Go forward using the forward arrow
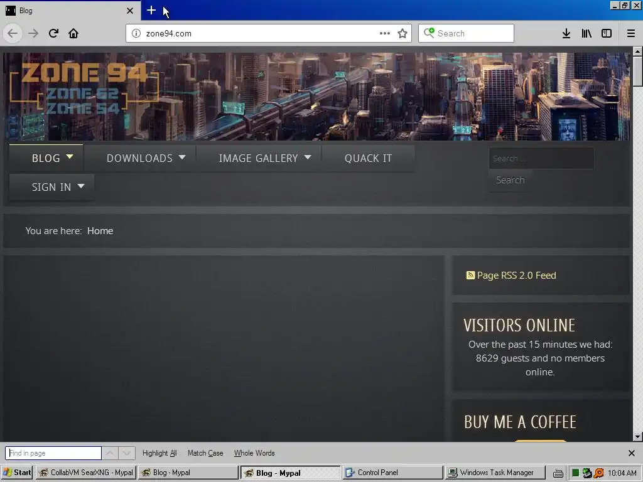The width and height of the screenshot is (643, 482). pyautogui.click(x=33, y=33)
